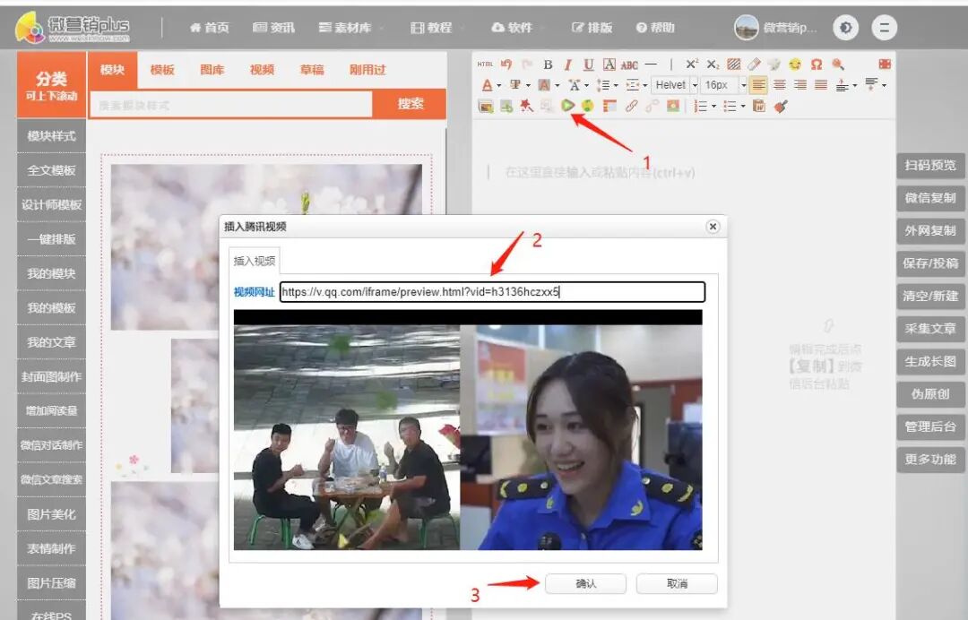968x620 pixels.
Task: Open 排版 in top navigation
Action: pos(592,28)
